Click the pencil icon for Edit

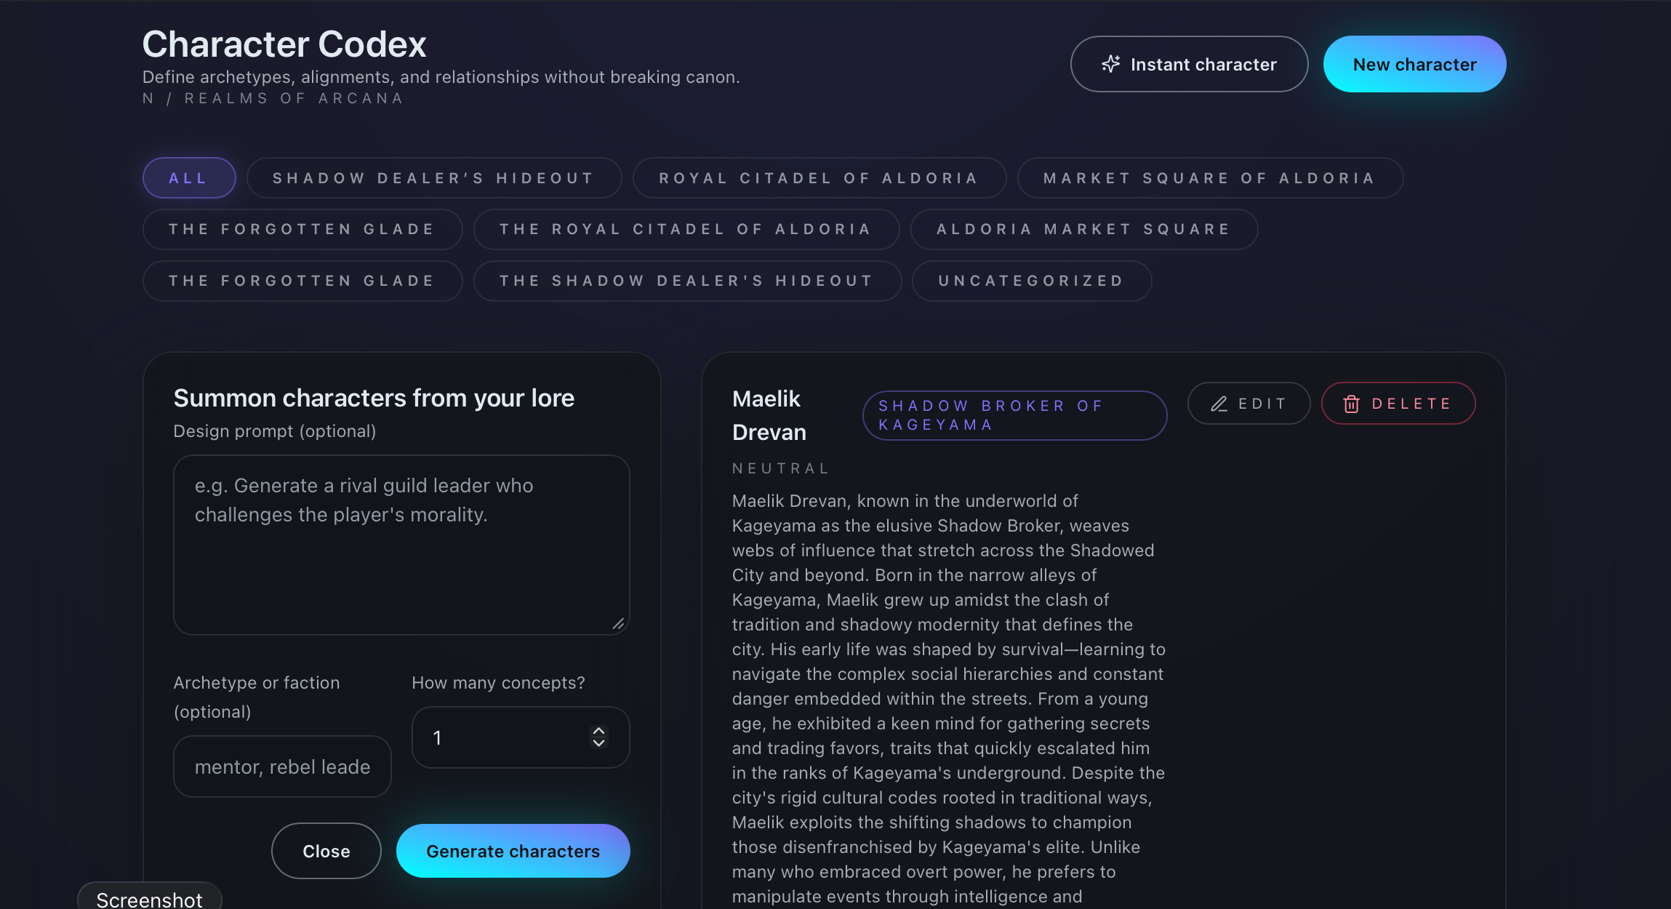pos(1219,404)
